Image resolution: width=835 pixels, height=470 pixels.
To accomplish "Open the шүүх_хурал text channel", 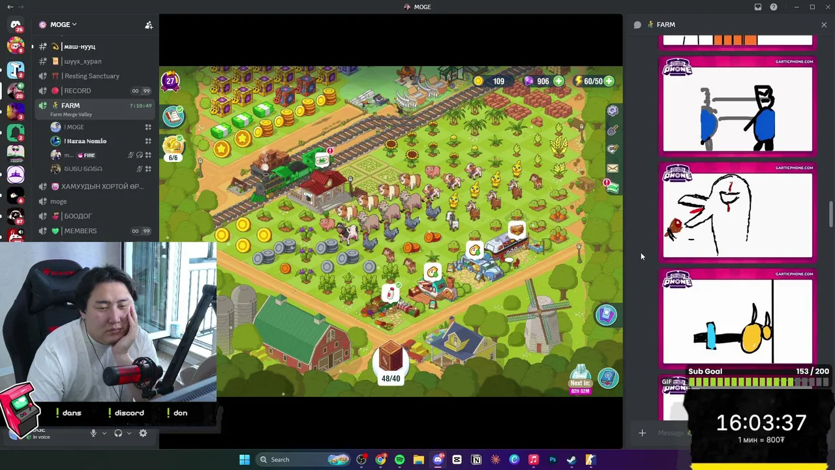I will [x=95, y=61].
